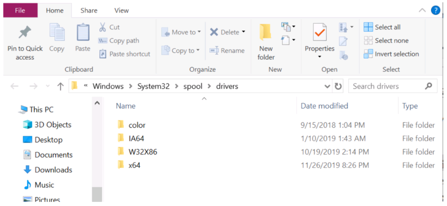The height and width of the screenshot is (206, 447).
Task: Click the path overflow double chevron
Action: pyautogui.click(x=85, y=86)
